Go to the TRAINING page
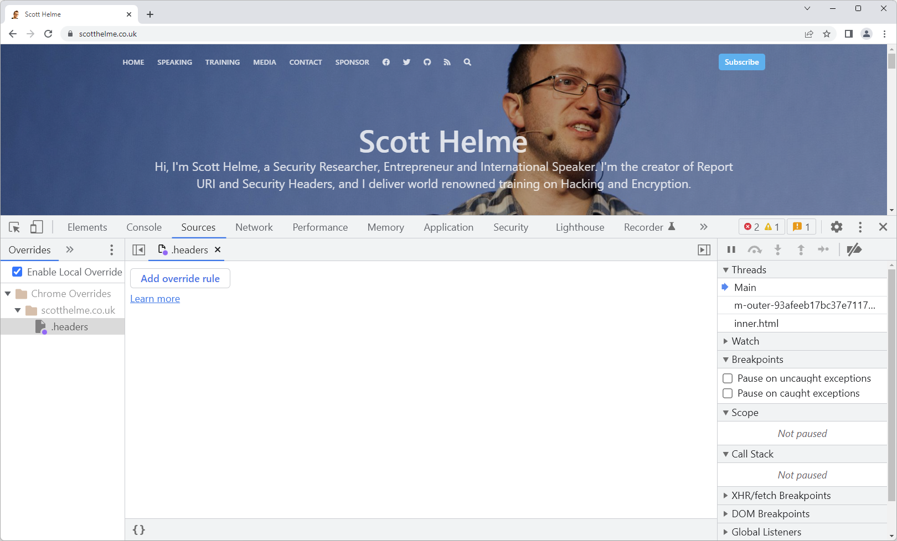The height and width of the screenshot is (541, 897). tap(223, 62)
